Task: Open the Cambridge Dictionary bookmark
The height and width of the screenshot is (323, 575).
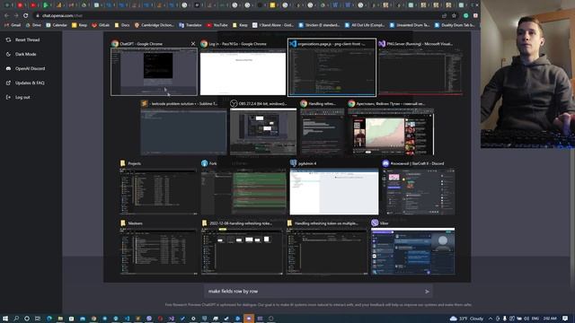Action: pyautogui.click(x=154, y=25)
